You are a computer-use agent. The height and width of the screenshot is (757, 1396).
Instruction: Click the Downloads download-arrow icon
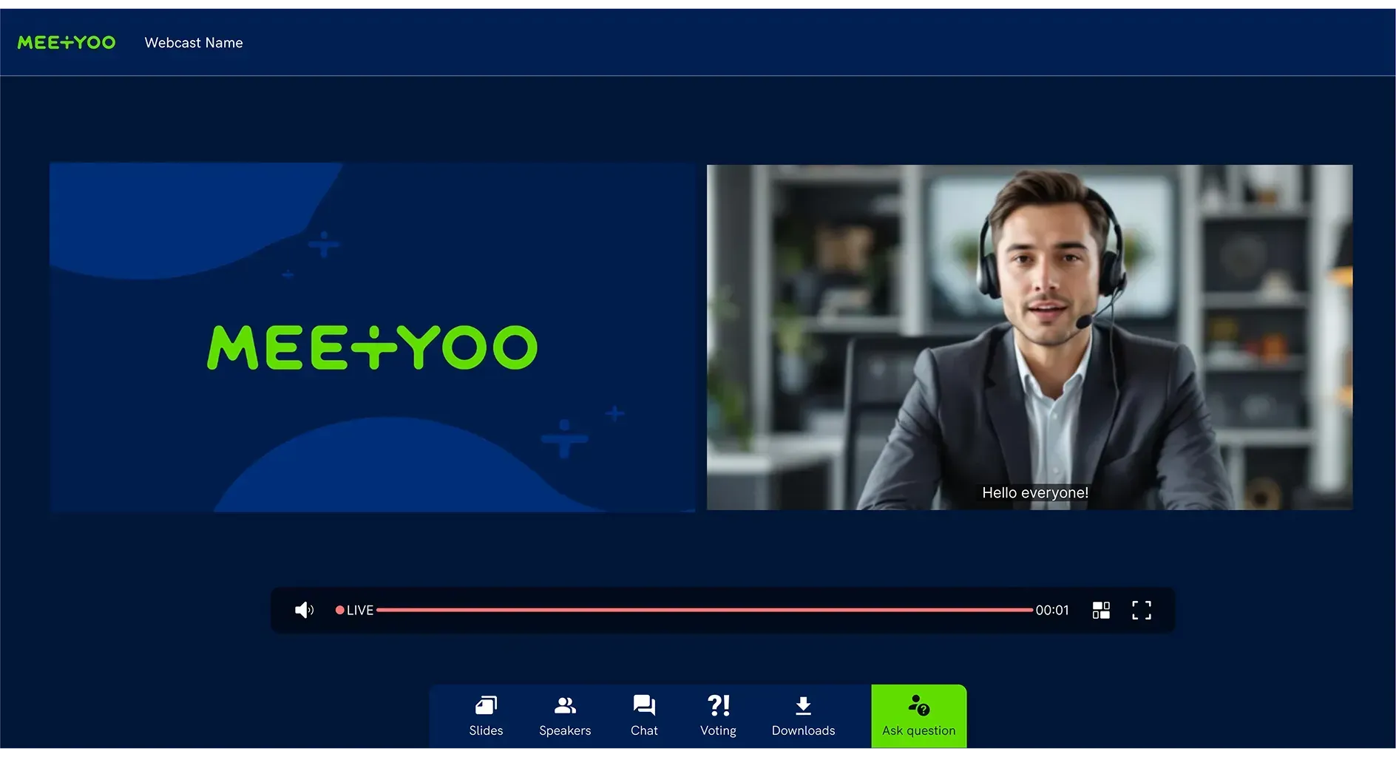point(803,704)
